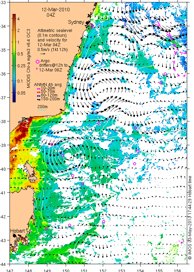Click the magenta Argo circle in the legend
Viewport: 194px width, 272px height.
[x=37, y=62]
